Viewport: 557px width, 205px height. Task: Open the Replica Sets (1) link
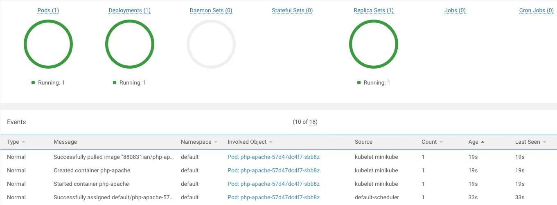click(x=373, y=11)
